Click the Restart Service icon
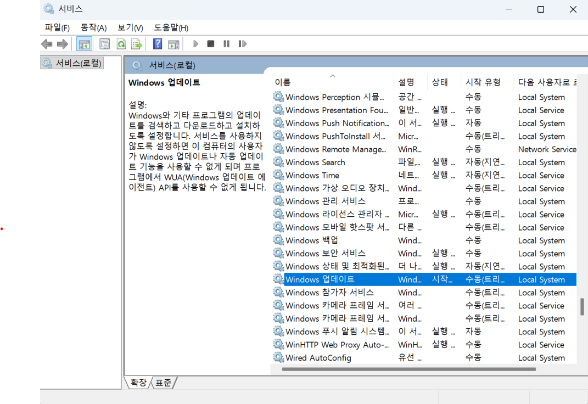Image resolution: width=588 pixels, height=404 pixels. [x=242, y=44]
